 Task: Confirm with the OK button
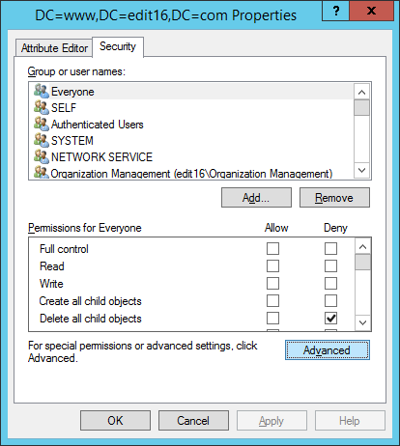click(115, 420)
